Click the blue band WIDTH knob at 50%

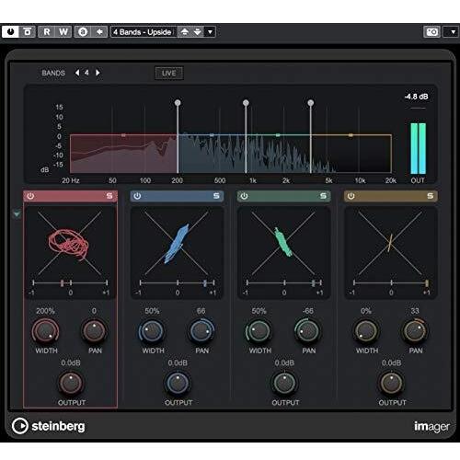[x=152, y=331]
